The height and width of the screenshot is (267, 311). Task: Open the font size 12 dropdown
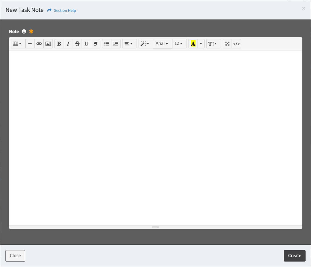click(179, 44)
